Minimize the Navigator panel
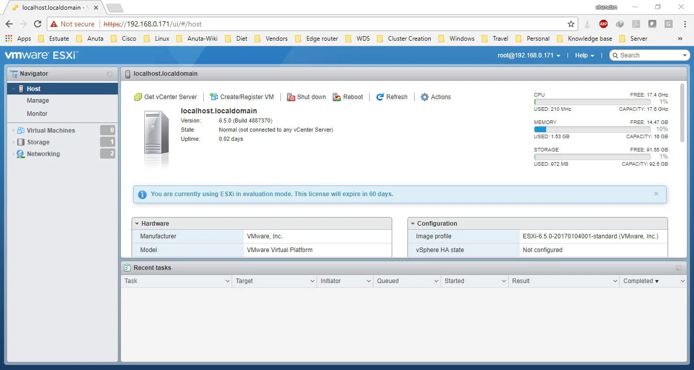Screen dimensions: 694x370 (110, 74)
